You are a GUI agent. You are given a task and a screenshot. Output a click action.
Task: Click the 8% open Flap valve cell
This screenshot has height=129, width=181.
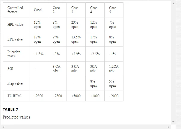[95, 83]
